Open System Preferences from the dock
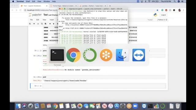 point(123,106)
